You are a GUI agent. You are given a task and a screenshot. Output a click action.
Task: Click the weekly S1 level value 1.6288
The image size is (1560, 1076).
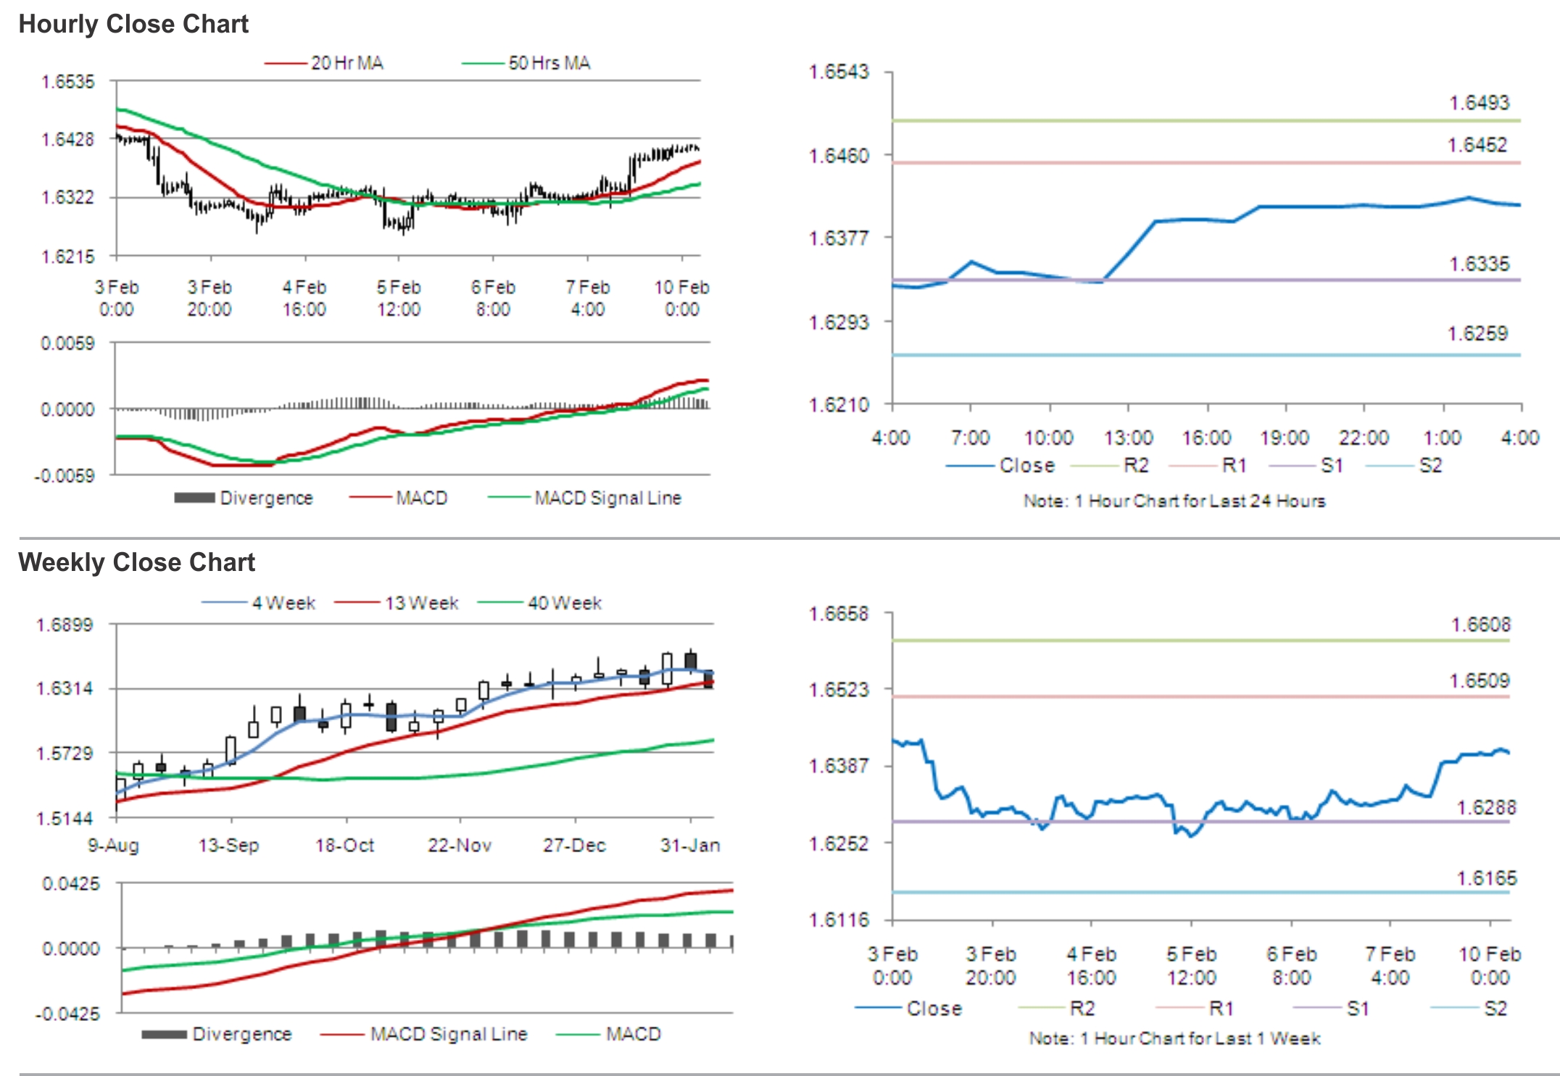(1487, 807)
